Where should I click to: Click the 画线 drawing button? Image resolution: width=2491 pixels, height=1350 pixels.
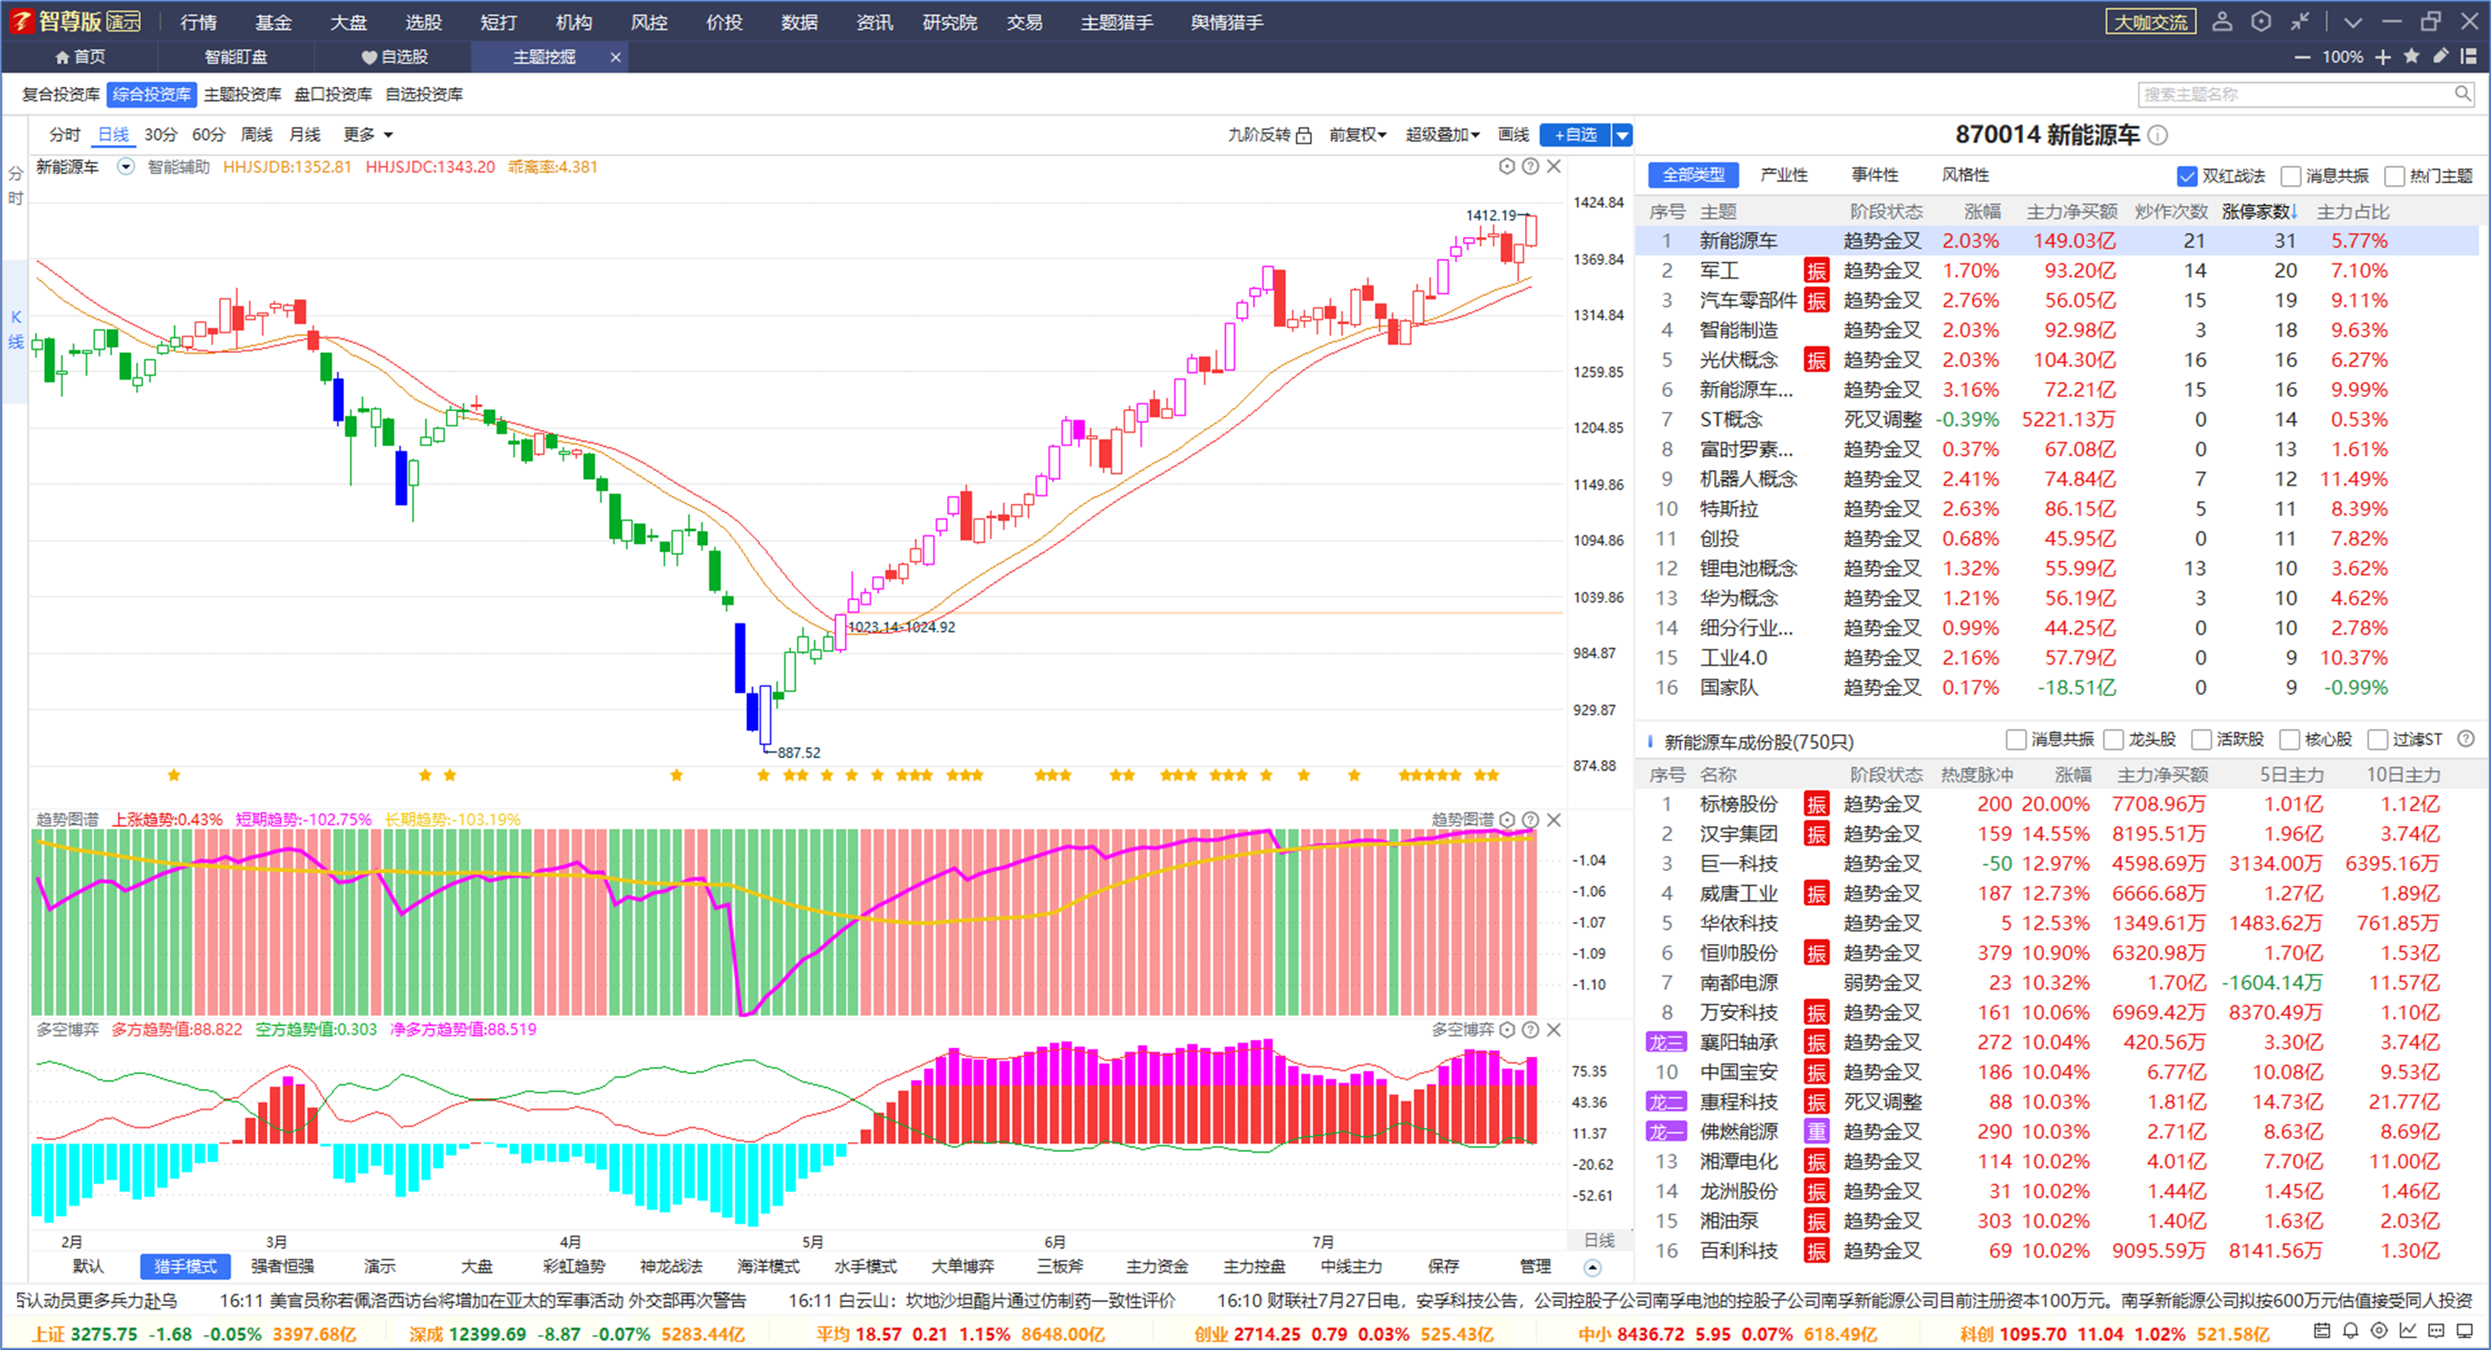1513,135
